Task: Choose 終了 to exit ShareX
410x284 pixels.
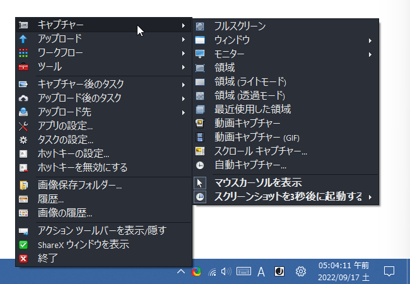Action: click(x=104, y=259)
